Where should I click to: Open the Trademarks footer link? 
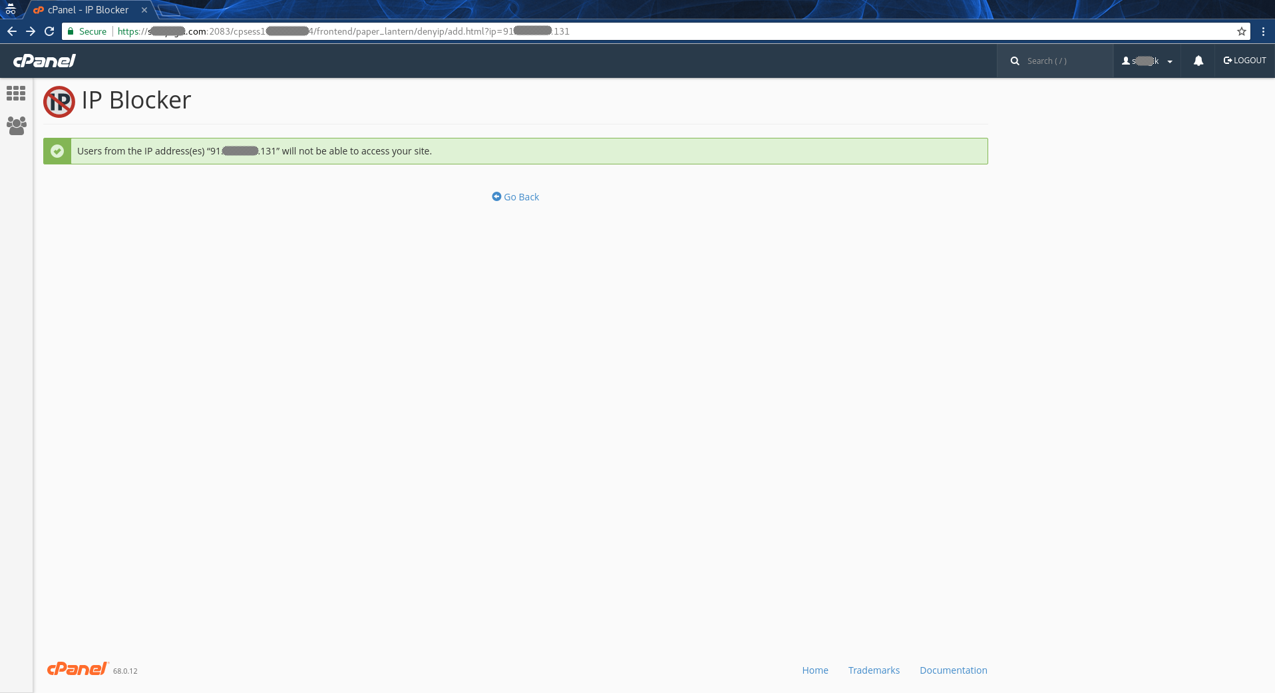pyautogui.click(x=874, y=670)
